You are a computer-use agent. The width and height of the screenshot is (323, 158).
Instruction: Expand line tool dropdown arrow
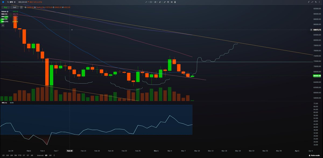tap(148, 2)
